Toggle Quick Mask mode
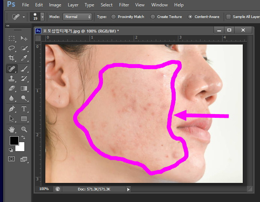The height and width of the screenshot is (202, 260). (x=12, y=159)
